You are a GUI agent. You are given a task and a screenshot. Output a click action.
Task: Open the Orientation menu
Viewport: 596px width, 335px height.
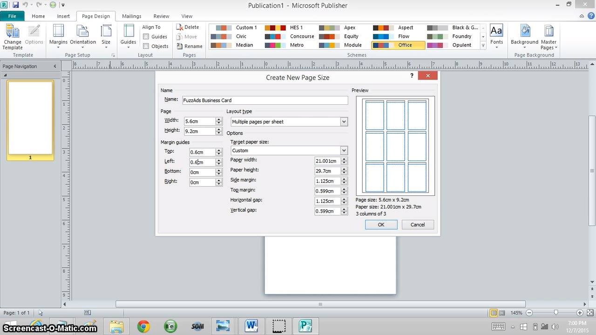83,37
